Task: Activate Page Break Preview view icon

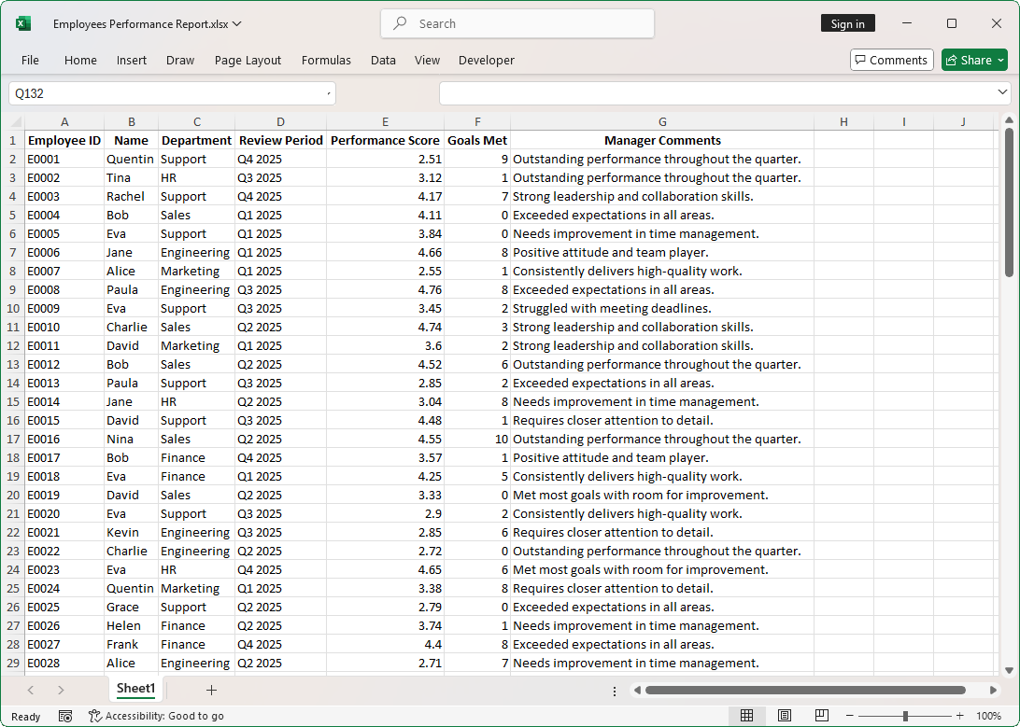Action: 822,716
